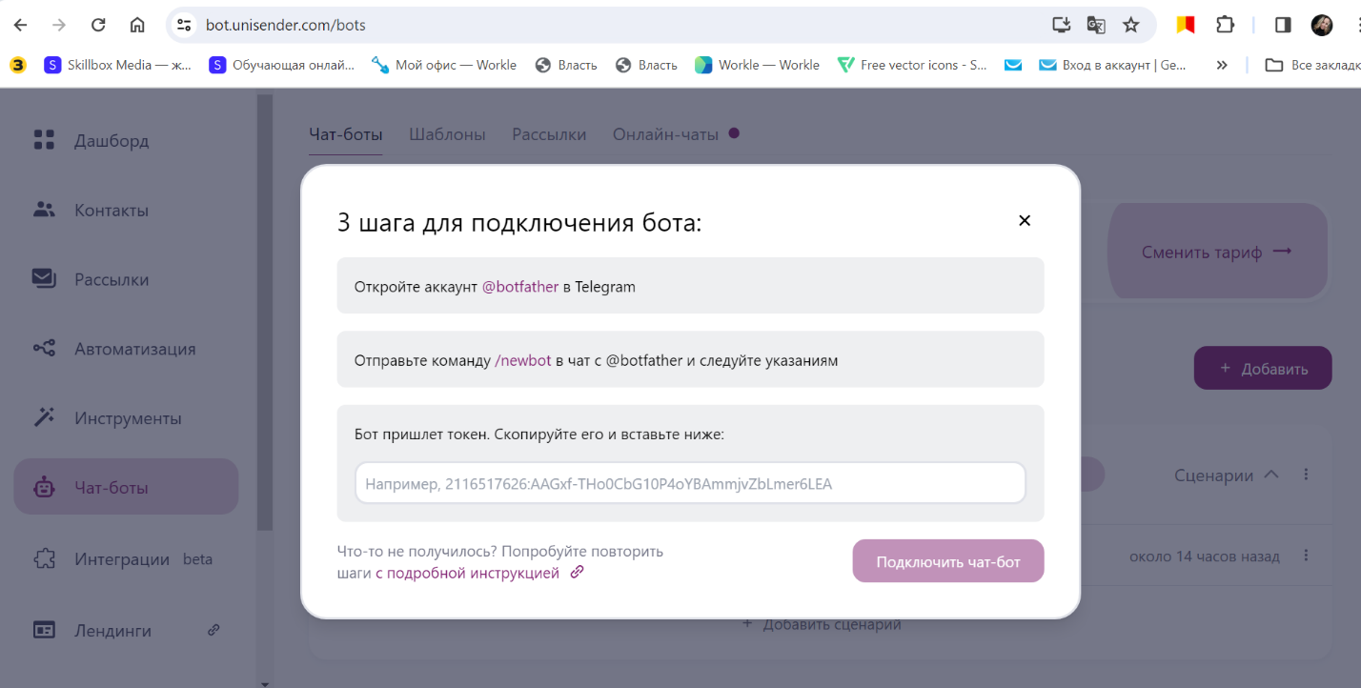Open the Дашборд sidebar icon
The height and width of the screenshot is (688, 1361).
44,140
